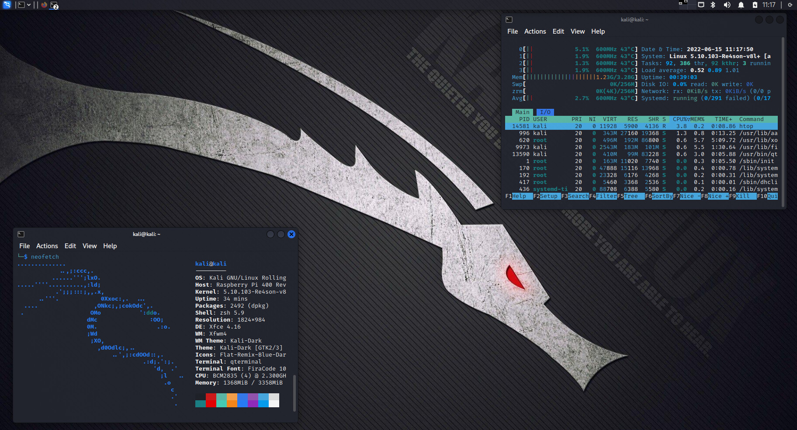
Task: Click the F4 Filter function key
Action: click(x=603, y=196)
